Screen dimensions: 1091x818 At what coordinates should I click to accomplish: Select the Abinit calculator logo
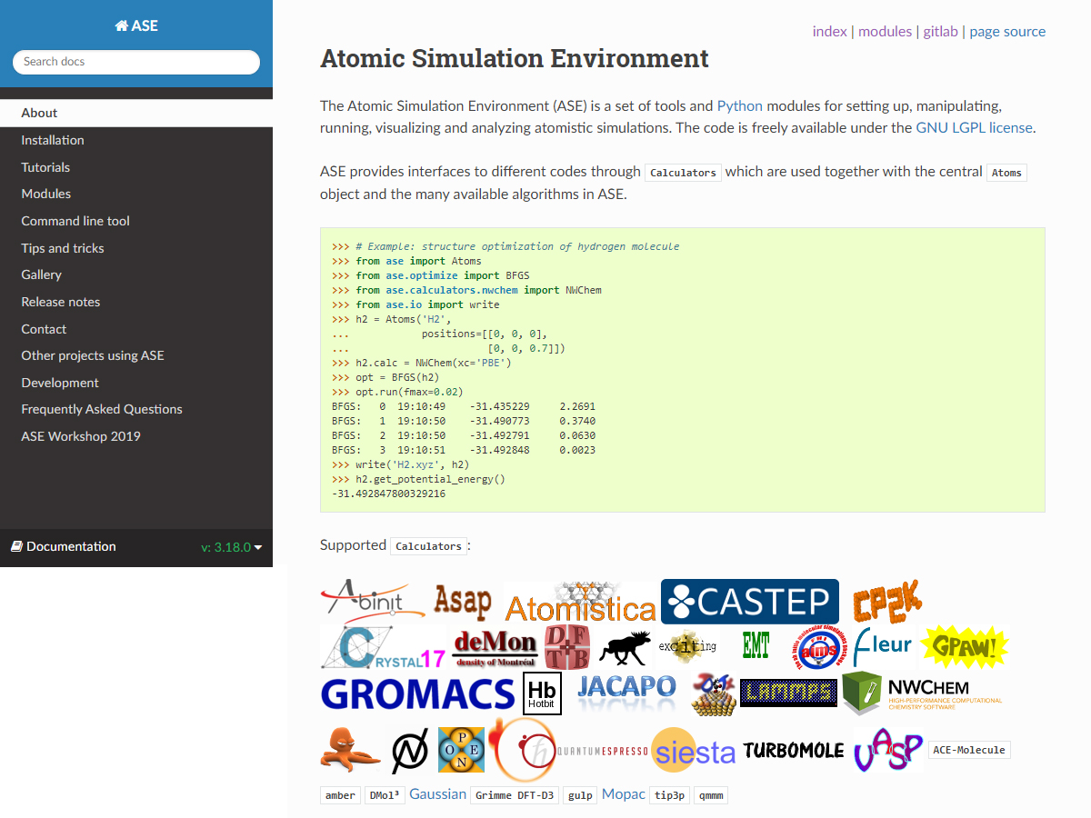373,601
